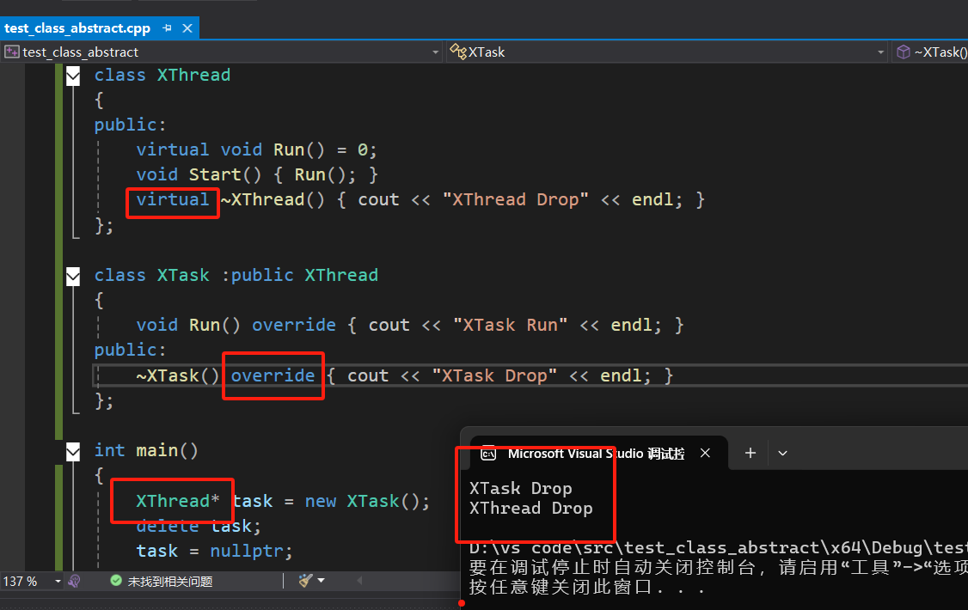Click the cube member icon beside ~XTask()
The width and height of the screenshot is (968, 610).
pos(904,52)
